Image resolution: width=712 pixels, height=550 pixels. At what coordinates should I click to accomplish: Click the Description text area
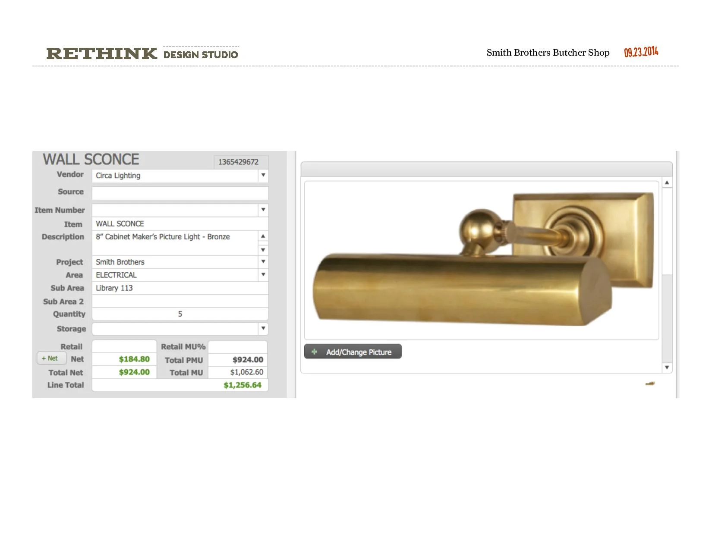pyautogui.click(x=175, y=243)
